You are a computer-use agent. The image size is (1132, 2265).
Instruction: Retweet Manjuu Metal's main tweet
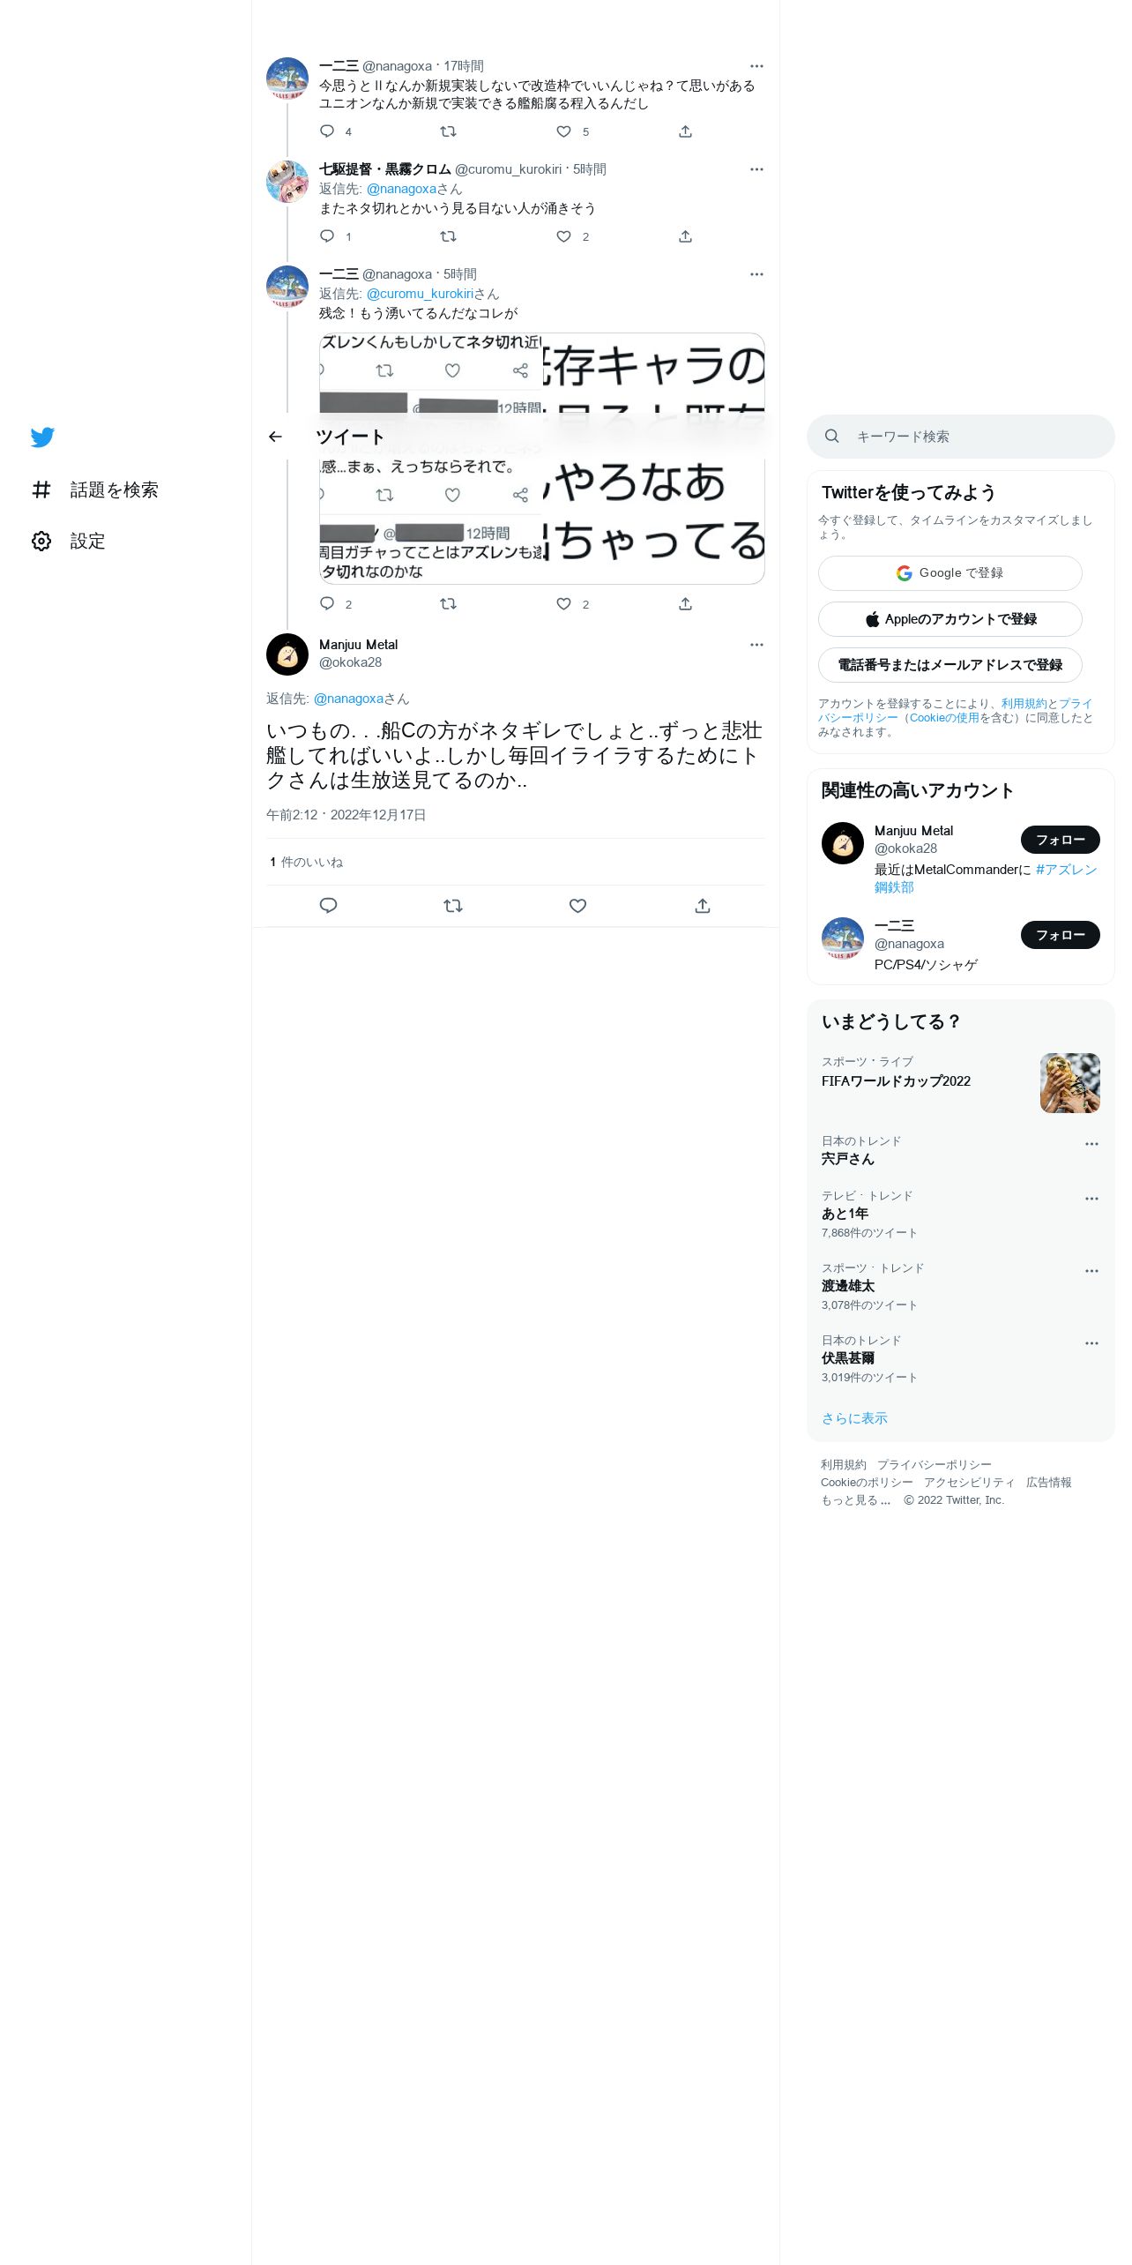tap(453, 906)
